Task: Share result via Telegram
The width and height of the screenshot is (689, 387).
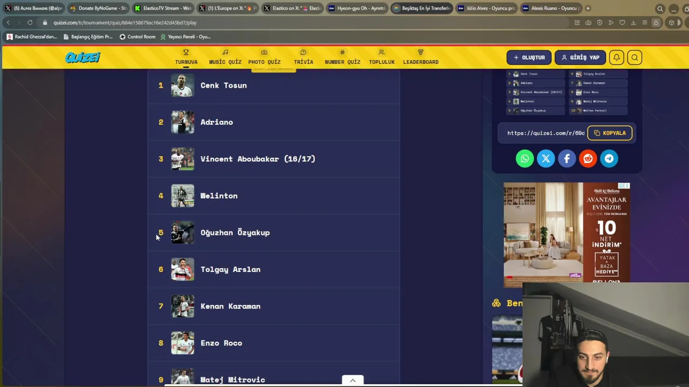Action: coord(609,159)
